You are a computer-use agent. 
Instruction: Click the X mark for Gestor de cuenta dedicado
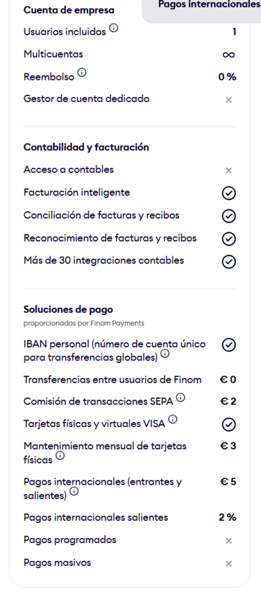click(229, 100)
